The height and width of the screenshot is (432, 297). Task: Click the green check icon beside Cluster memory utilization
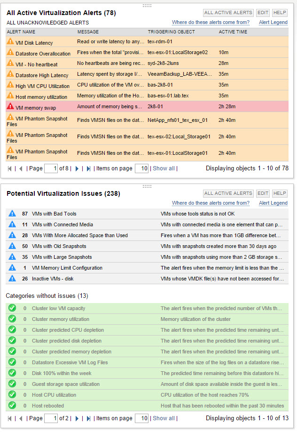(x=12, y=319)
